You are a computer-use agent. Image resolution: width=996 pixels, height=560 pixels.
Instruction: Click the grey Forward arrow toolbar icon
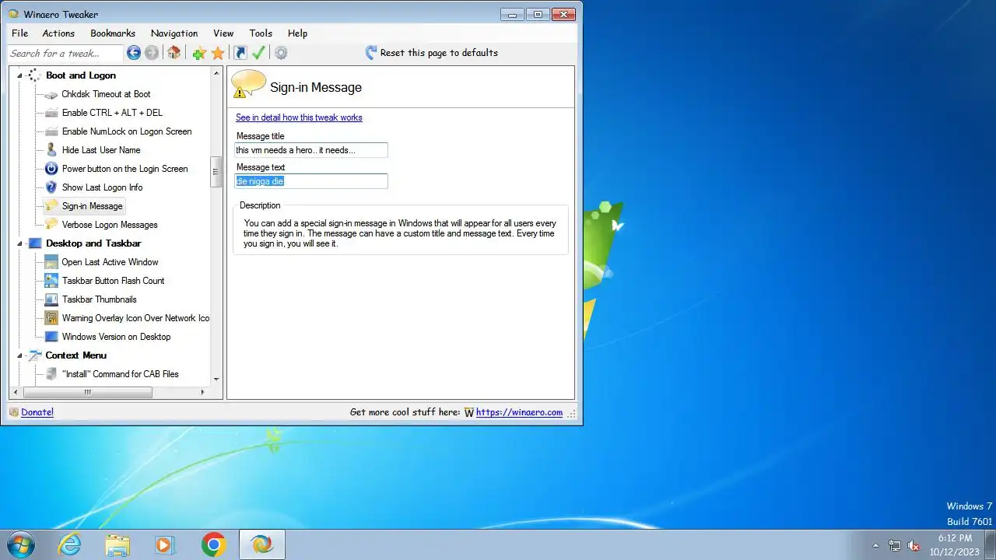[x=152, y=53]
